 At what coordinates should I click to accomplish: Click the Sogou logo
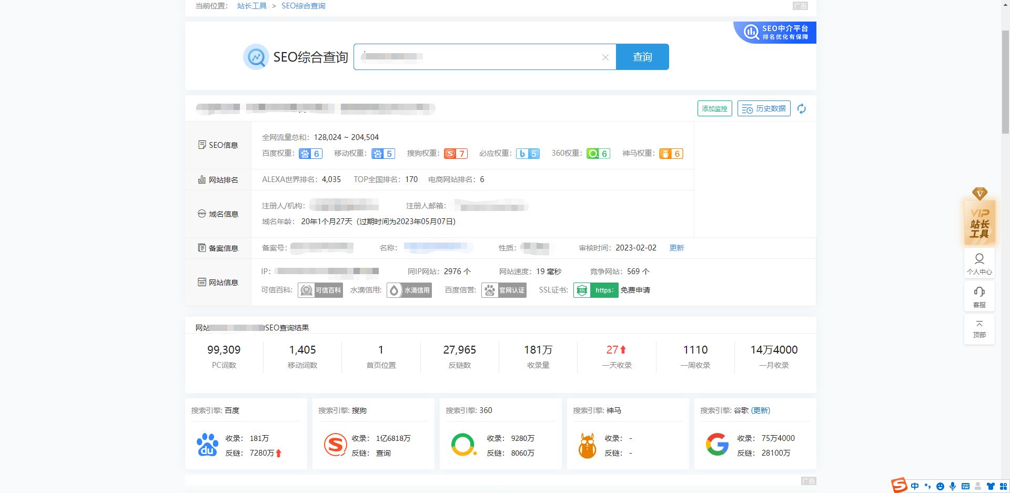pyautogui.click(x=335, y=445)
